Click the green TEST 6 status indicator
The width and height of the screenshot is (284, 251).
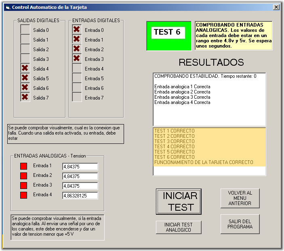pyautogui.click(x=169, y=36)
